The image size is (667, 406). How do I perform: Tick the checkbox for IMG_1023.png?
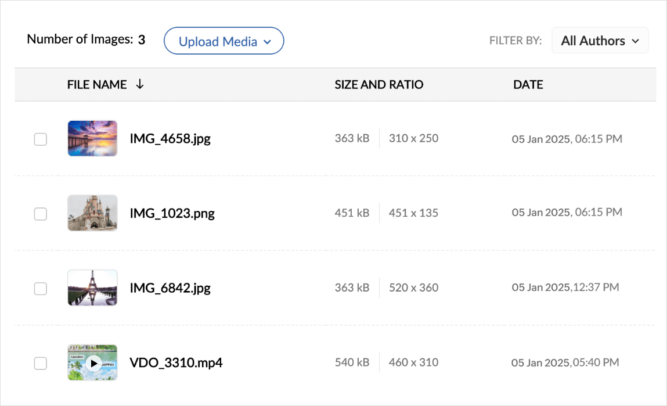[x=40, y=214]
